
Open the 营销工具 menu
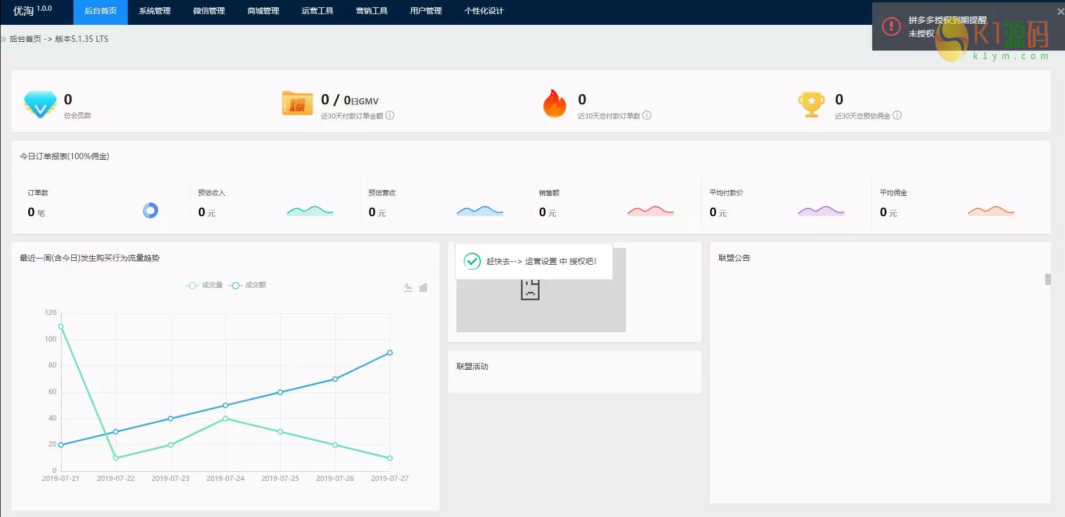coord(372,11)
